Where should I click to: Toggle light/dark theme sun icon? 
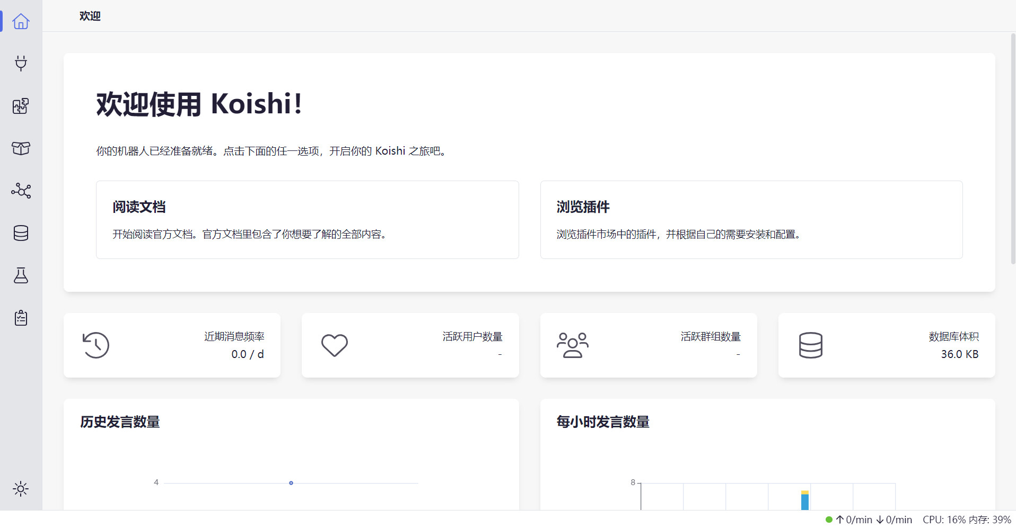pos(21,489)
